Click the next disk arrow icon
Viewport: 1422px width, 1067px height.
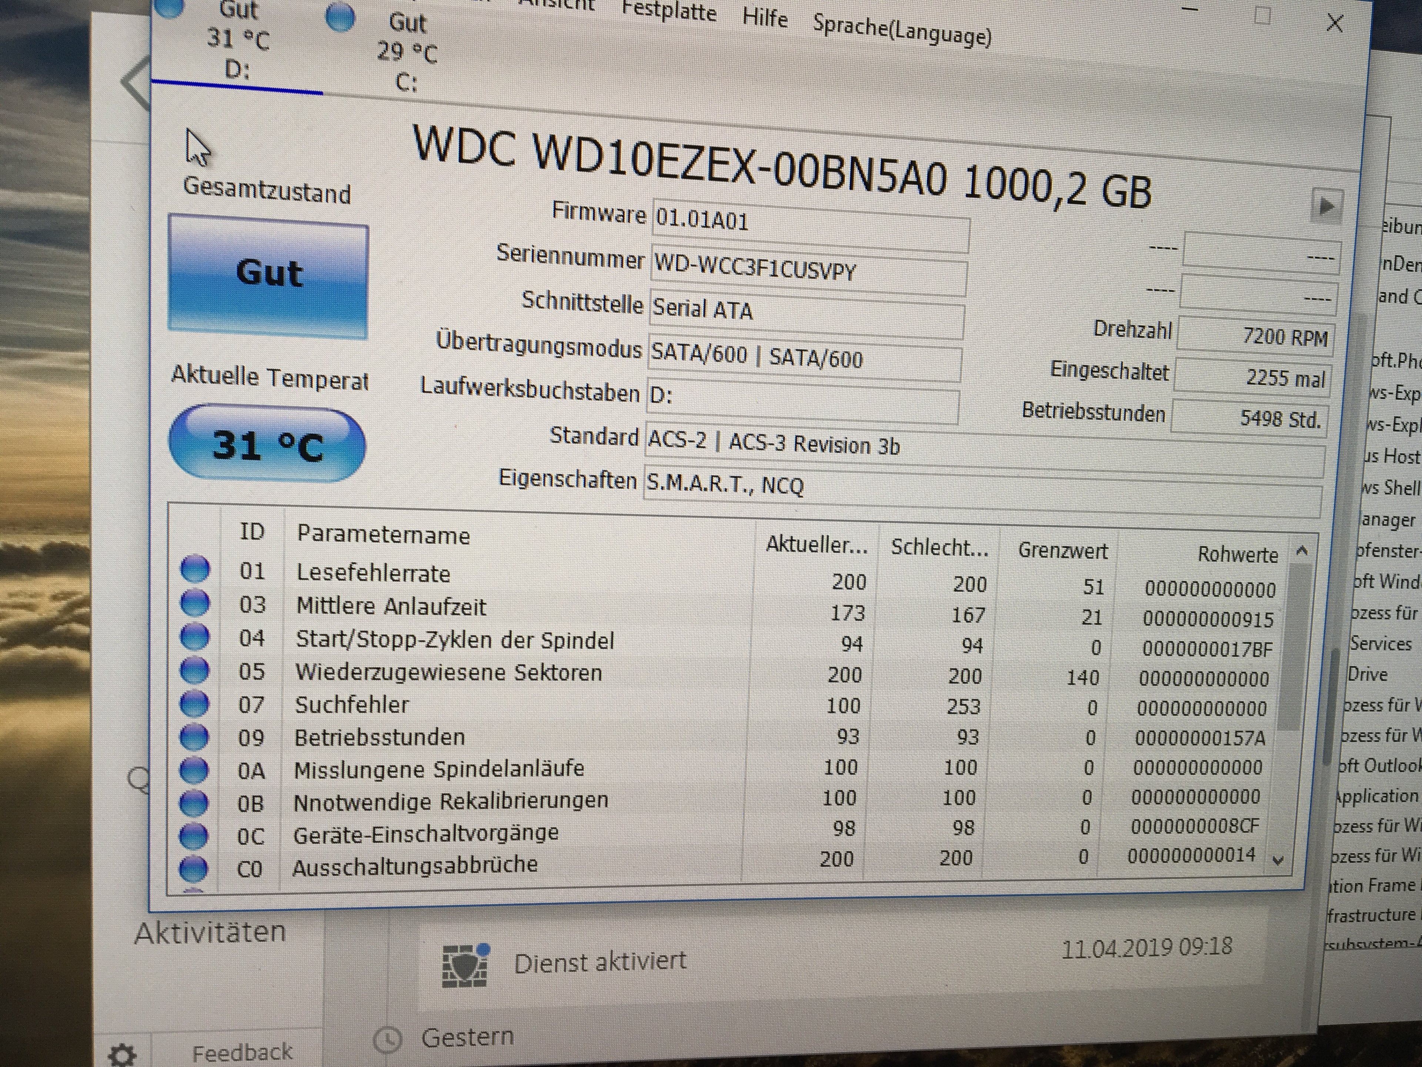pyautogui.click(x=1326, y=206)
